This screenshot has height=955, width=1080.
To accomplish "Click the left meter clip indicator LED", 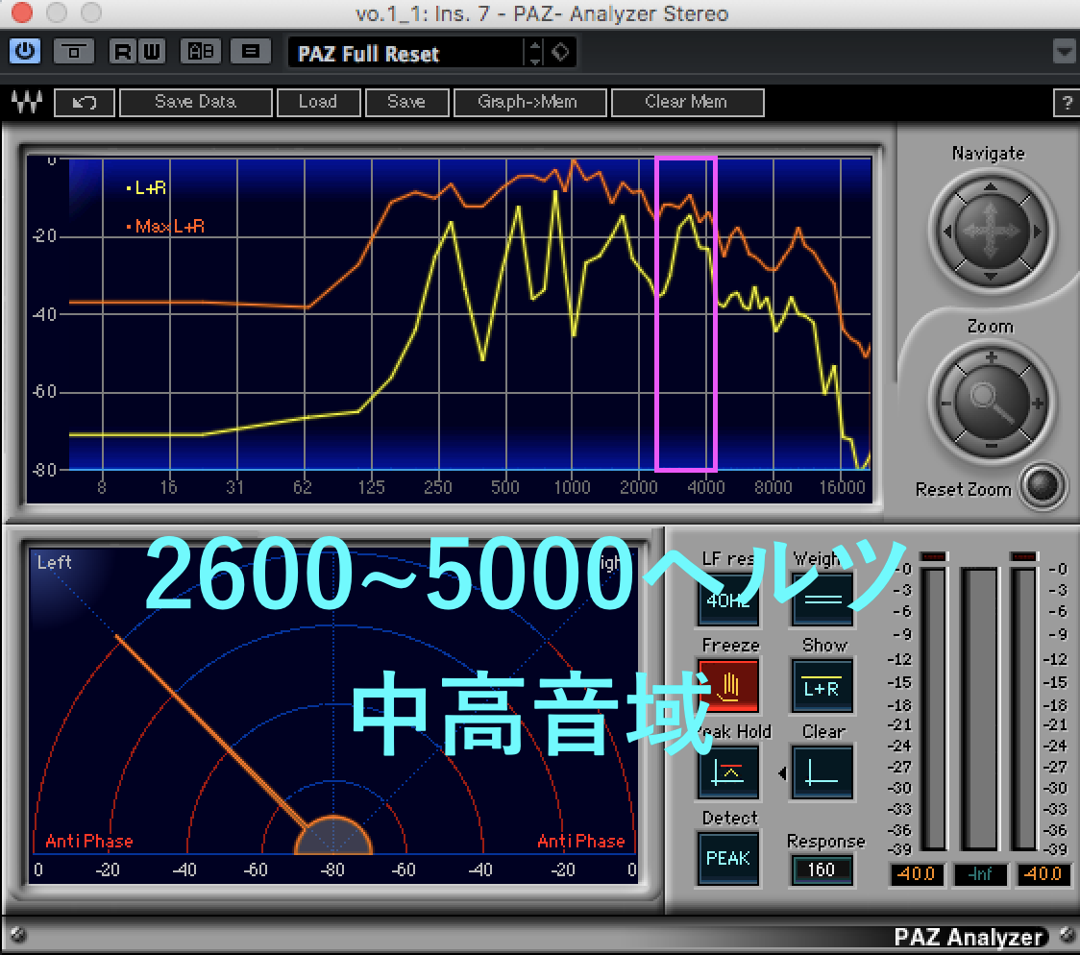I will coord(934,556).
